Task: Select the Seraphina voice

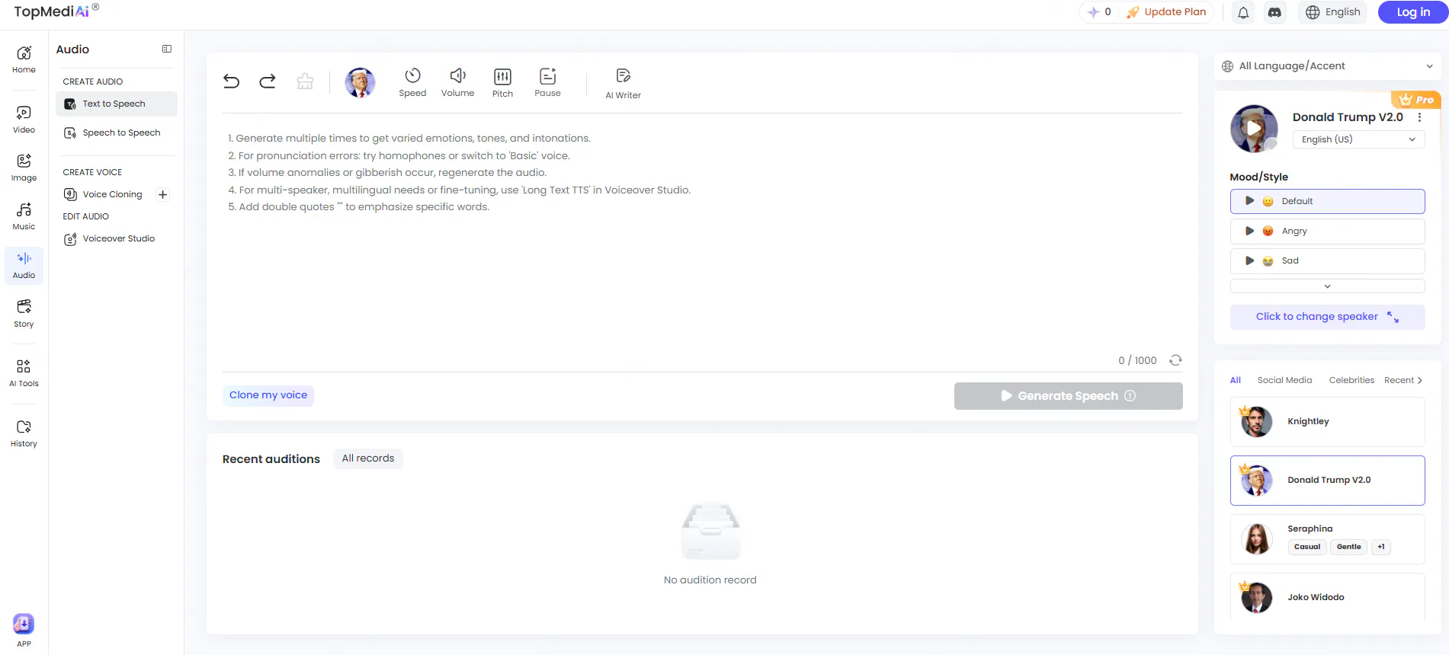Action: tap(1327, 539)
